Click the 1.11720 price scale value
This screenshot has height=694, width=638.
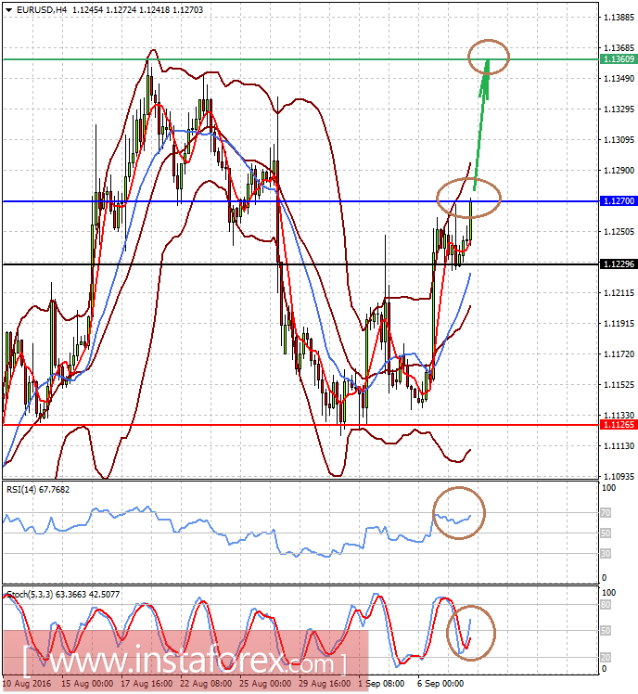point(619,354)
